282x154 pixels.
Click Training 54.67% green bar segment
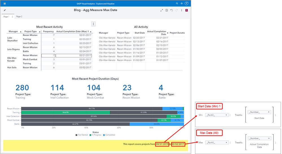click(x=66, y=112)
